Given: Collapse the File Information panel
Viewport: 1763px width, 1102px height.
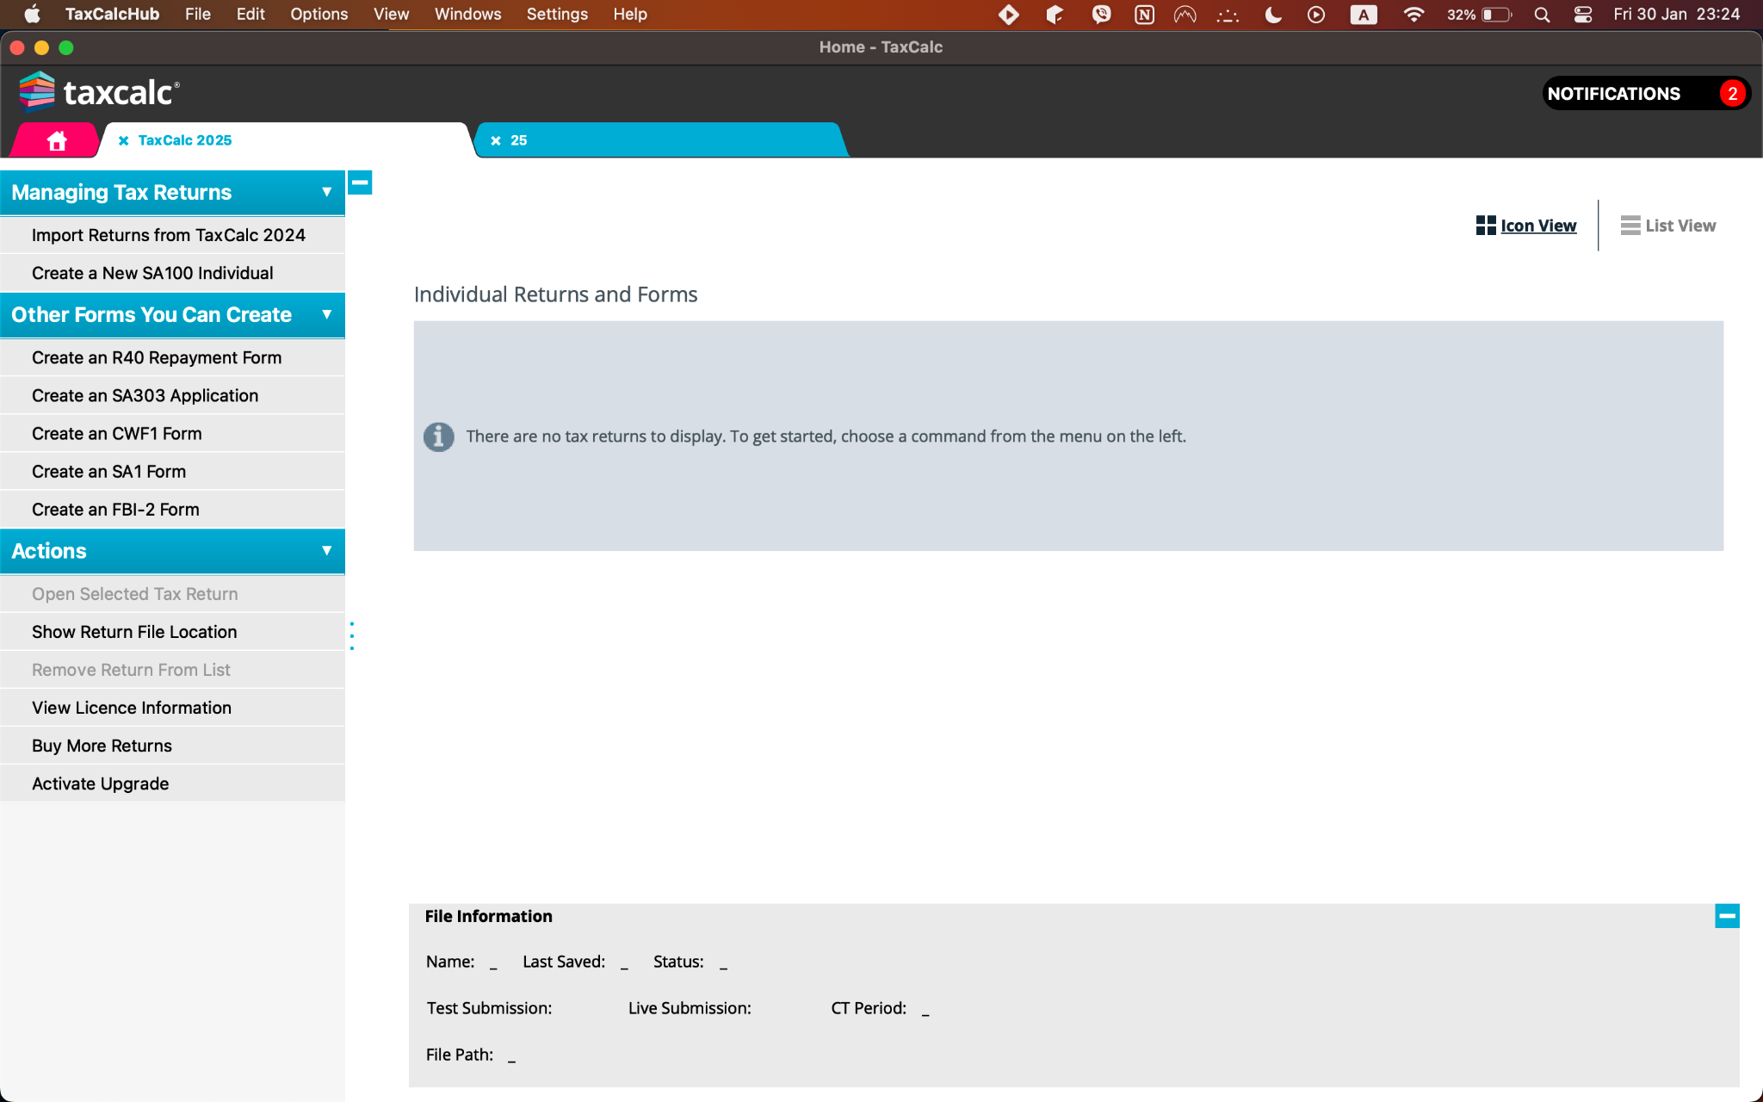Looking at the screenshot, I should (1726, 916).
